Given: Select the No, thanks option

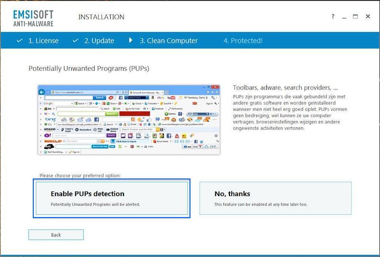Looking at the screenshot, I should 275,198.
